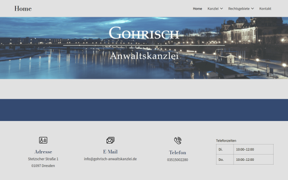This screenshot has width=288, height=180.
Task: Click the Do. table cell
Action: [225, 159]
